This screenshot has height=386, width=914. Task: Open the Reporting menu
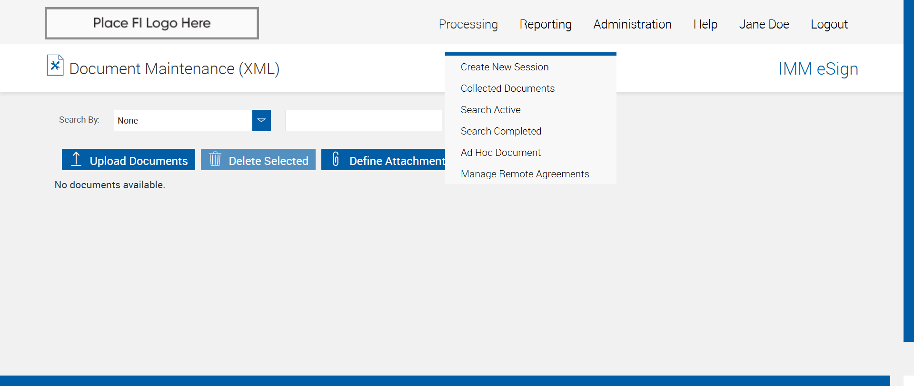[x=546, y=24]
